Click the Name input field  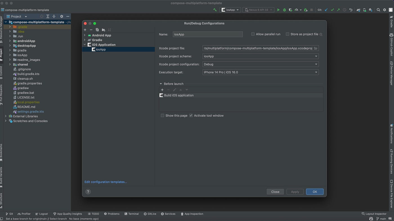coord(208,34)
